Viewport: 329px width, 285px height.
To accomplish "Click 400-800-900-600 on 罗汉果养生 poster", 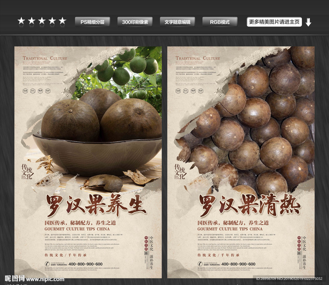I will click(85, 264).
